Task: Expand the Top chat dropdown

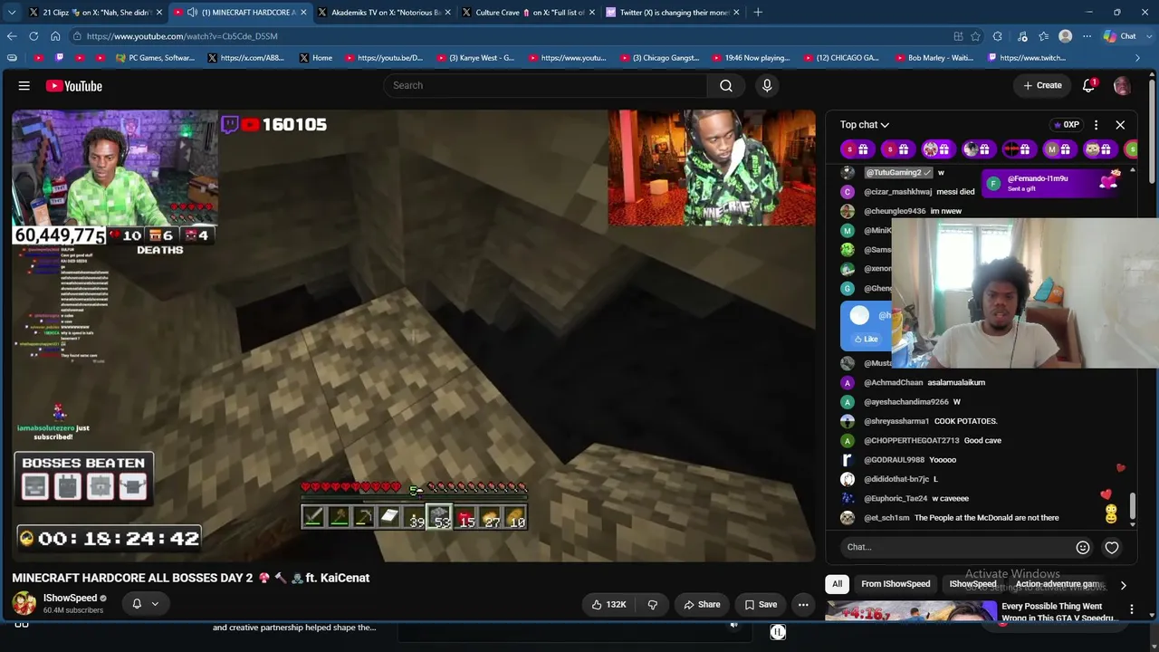Action: (x=865, y=125)
